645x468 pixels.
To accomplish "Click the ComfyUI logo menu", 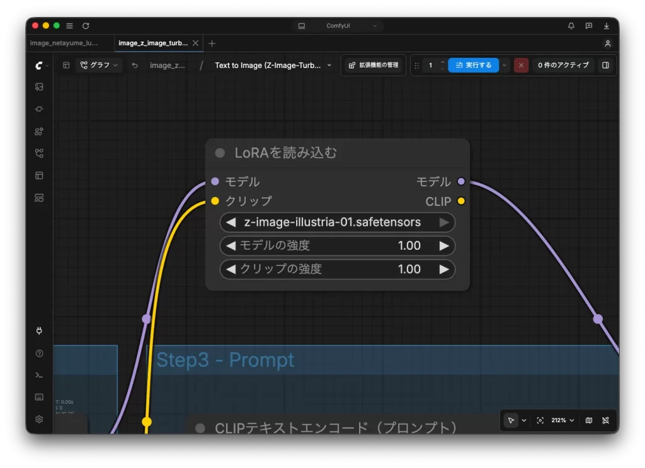I will (x=40, y=65).
